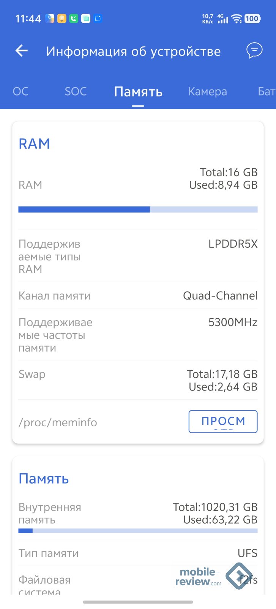Tap the RAM usage progress bar
276x609 pixels.
click(x=138, y=209)
